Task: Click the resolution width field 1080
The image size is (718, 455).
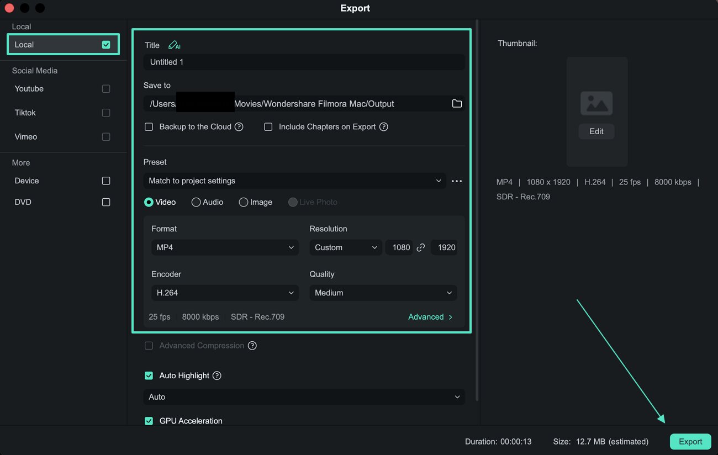Action: 399,247
